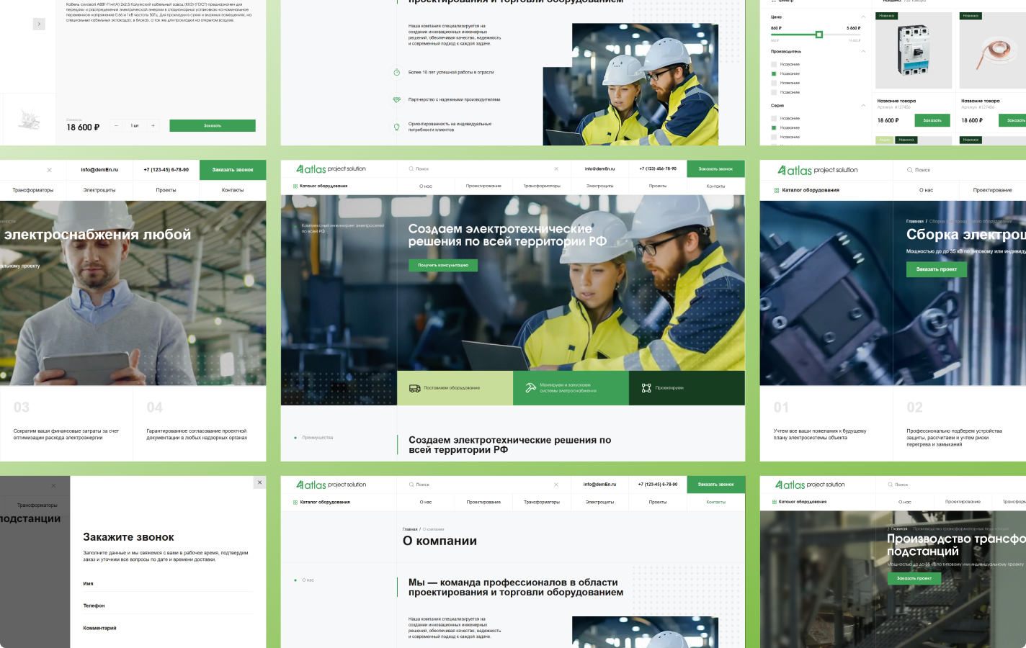Viewport: 1026px width, 648px height.
Task: Click the clock icon beside Более 10 лет
Action: [x=396, y=72]
